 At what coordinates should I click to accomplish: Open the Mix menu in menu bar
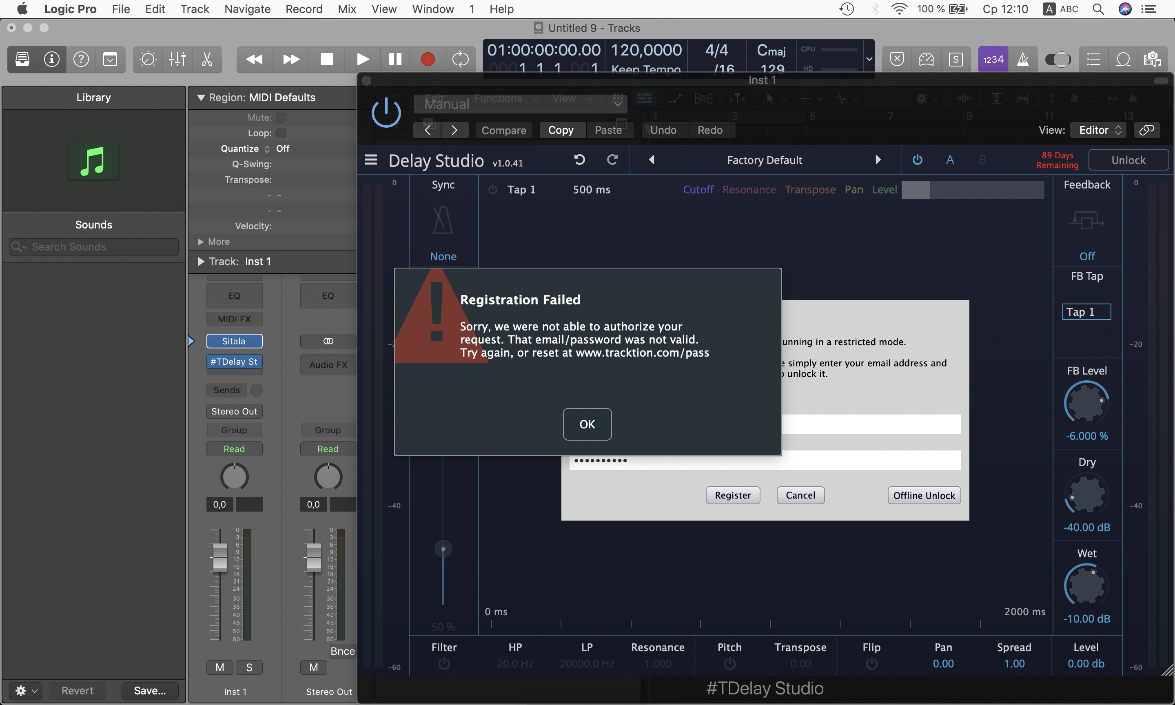(347, 9)
